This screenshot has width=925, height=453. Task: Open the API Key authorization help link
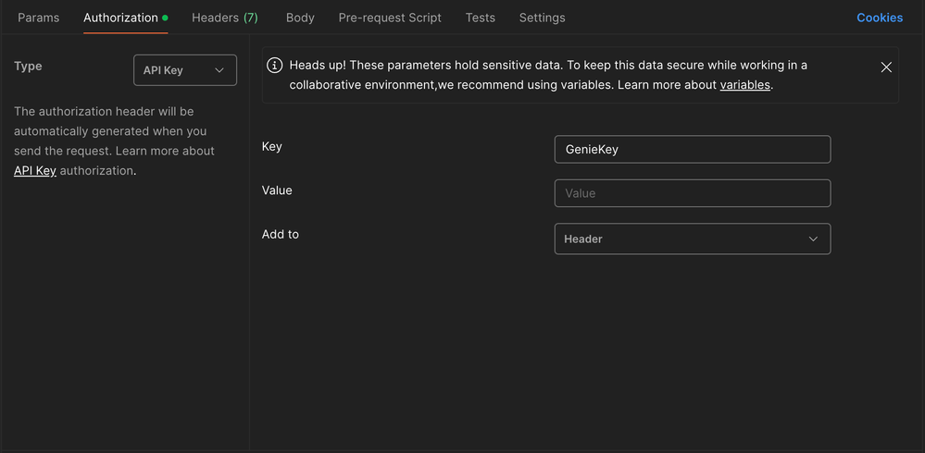pos(35,171)
